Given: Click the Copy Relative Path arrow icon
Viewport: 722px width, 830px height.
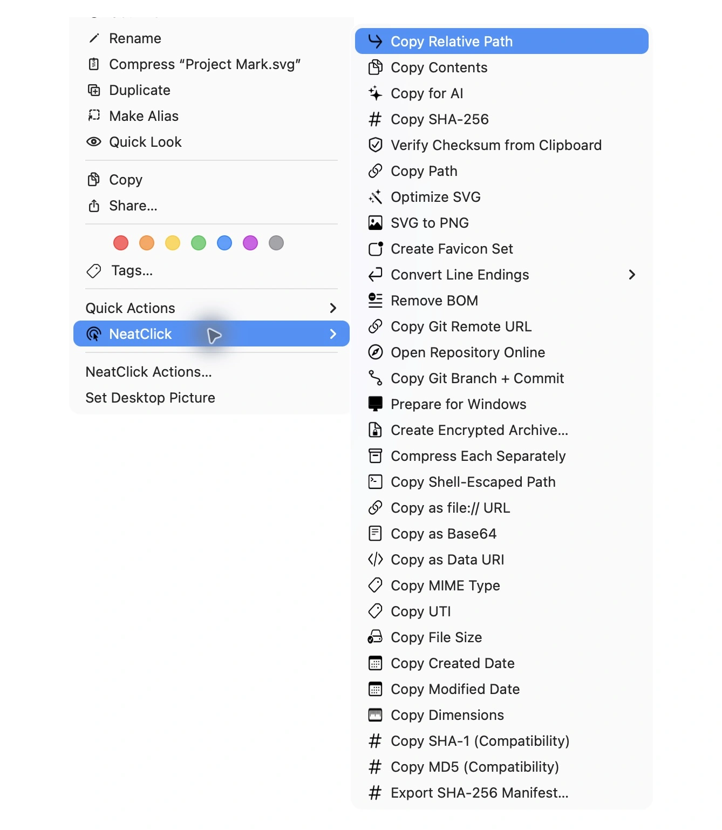Looking at the screenshot, I should 375,41.
